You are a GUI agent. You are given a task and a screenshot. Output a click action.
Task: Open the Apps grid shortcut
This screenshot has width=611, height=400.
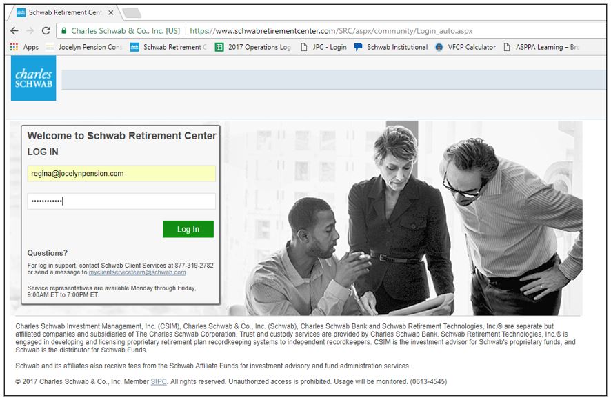[x=24, y=47]
